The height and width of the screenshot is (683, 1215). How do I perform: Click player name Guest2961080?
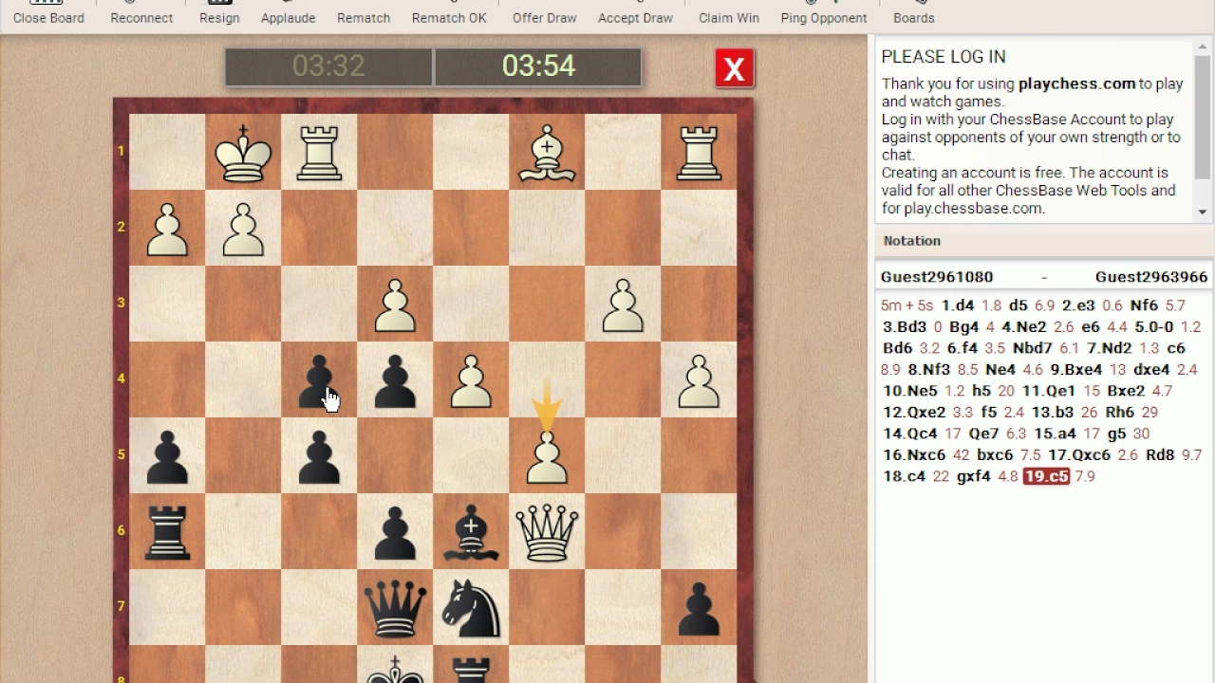(x=937, y=277)
